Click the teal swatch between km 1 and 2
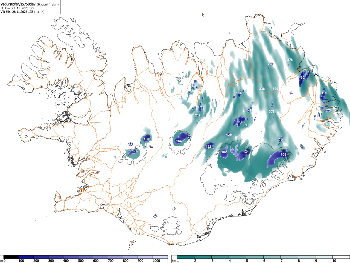 point(186,257)
